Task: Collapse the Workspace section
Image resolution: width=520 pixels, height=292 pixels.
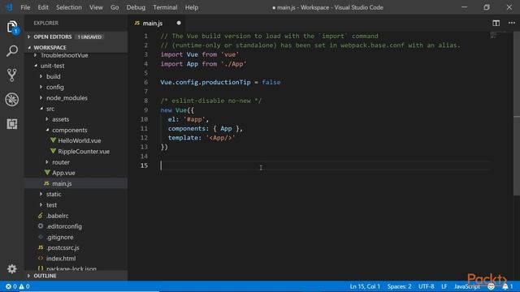Action: pos(29,47)
